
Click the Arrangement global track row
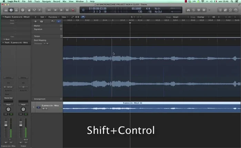pyautogui.click(x=47, y=99)
